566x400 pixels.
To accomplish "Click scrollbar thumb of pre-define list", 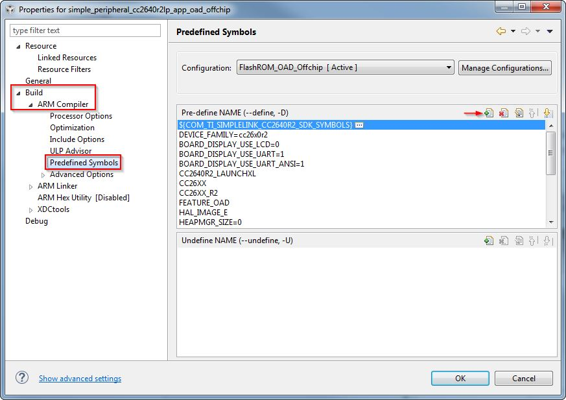I will (x=551, y=153).
